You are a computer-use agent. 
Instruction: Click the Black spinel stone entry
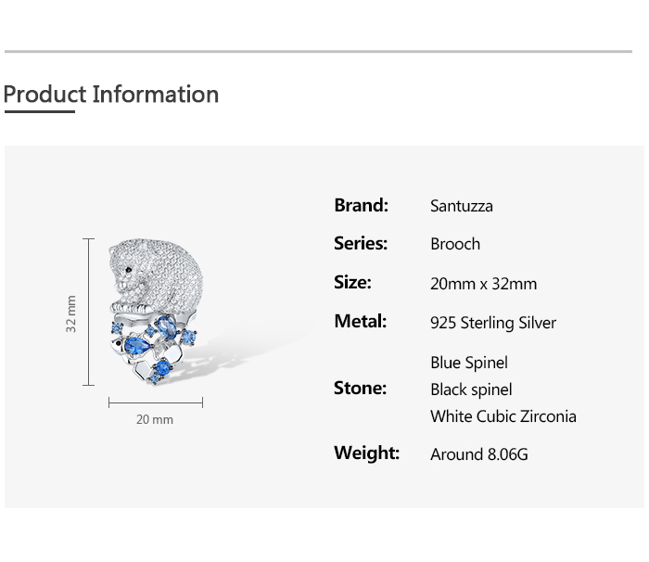tap(470, 390)
